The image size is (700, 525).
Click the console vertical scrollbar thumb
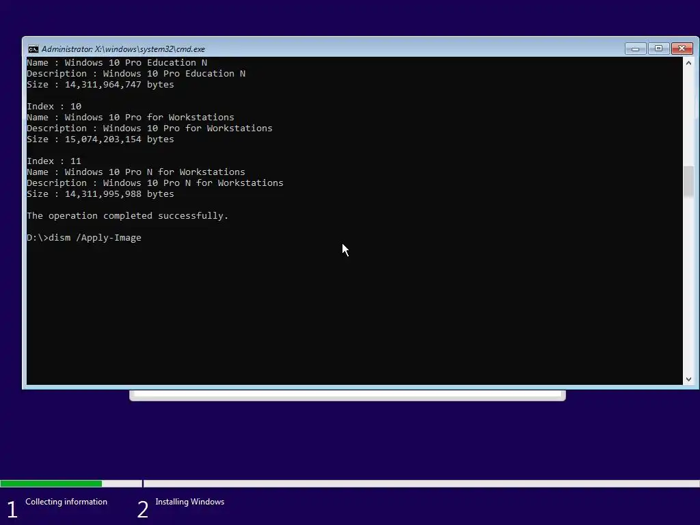[x=688, y=180]
